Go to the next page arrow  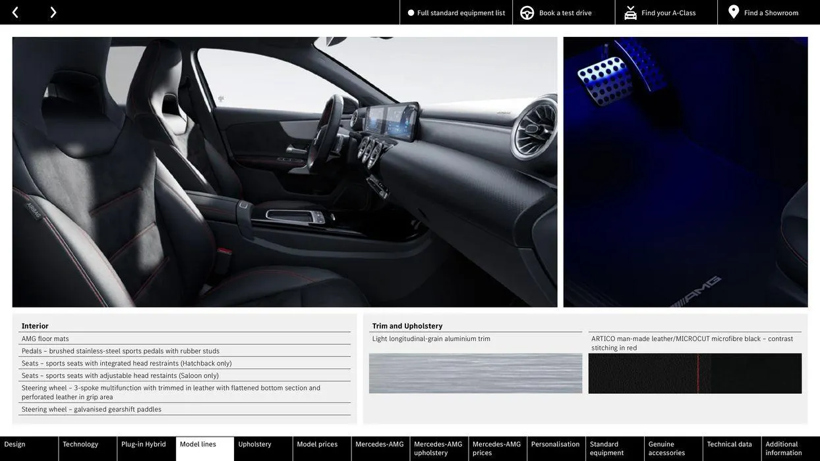(x=53, y=13)
